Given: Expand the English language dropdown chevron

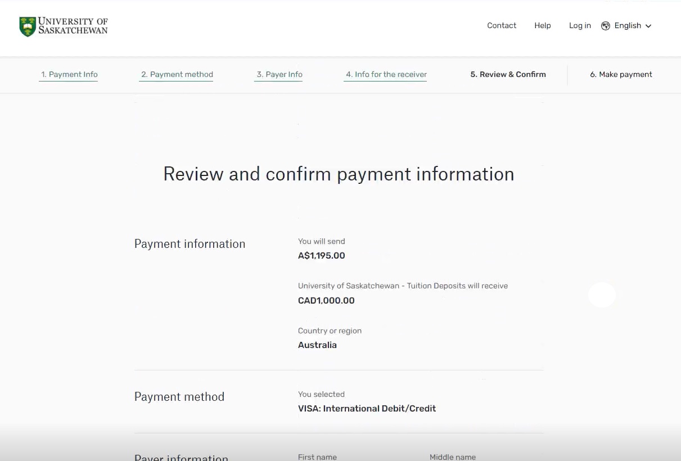Looking at the screenshot, I should [648, 26].
